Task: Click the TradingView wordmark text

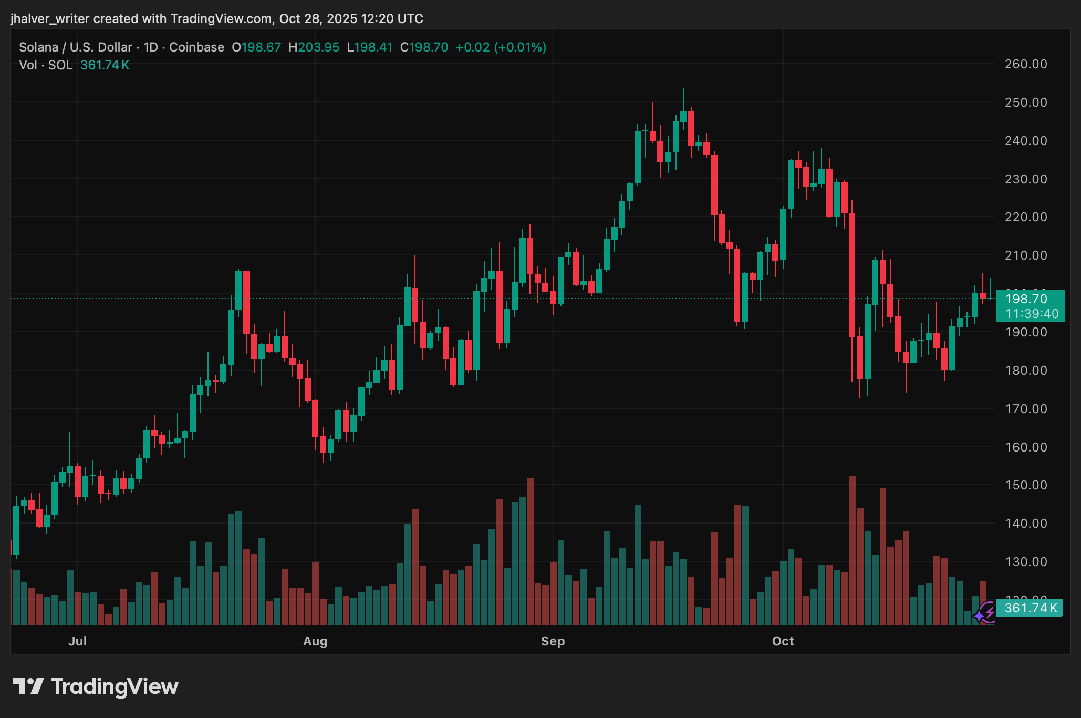Action: [x=115, y=686]
